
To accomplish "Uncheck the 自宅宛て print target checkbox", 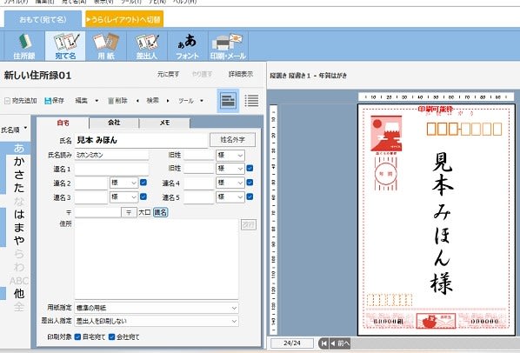I will (77, 336).
